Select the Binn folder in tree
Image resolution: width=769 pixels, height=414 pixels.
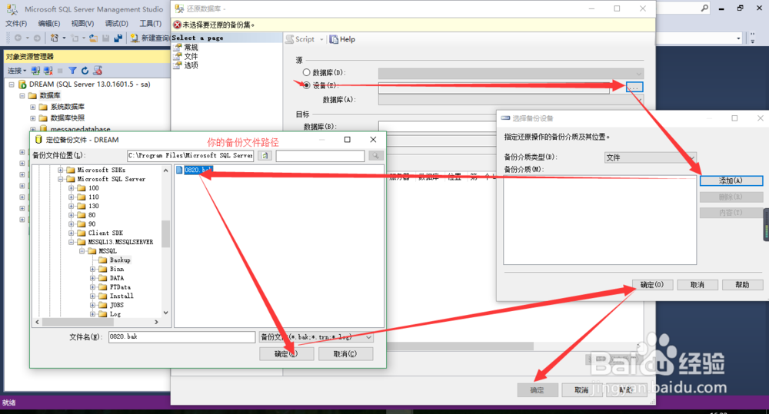(x=117, y=269)
